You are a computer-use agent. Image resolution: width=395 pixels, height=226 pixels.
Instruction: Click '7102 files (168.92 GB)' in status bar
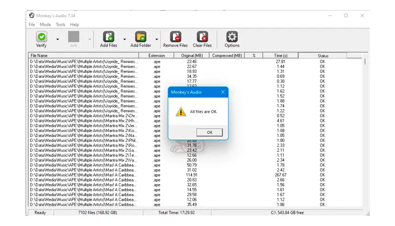[x=98, y=212]
